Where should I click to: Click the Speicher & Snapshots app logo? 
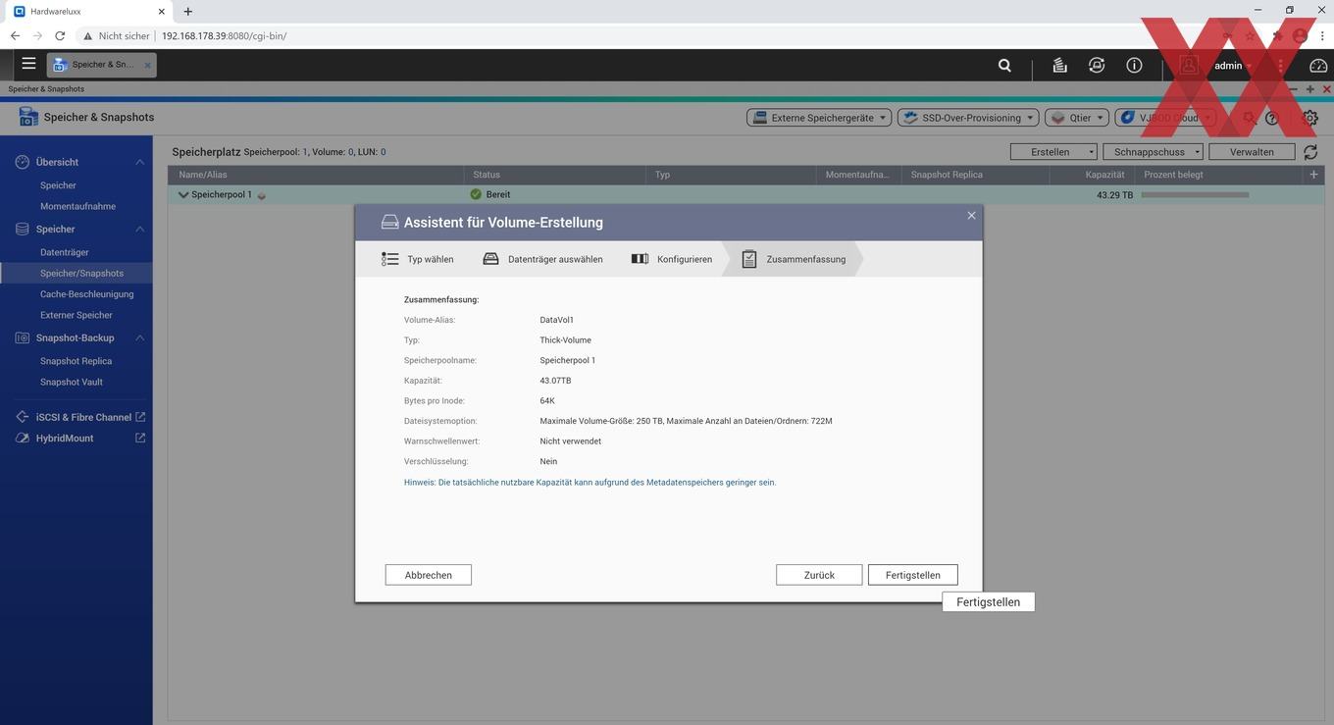coord(28,118)
